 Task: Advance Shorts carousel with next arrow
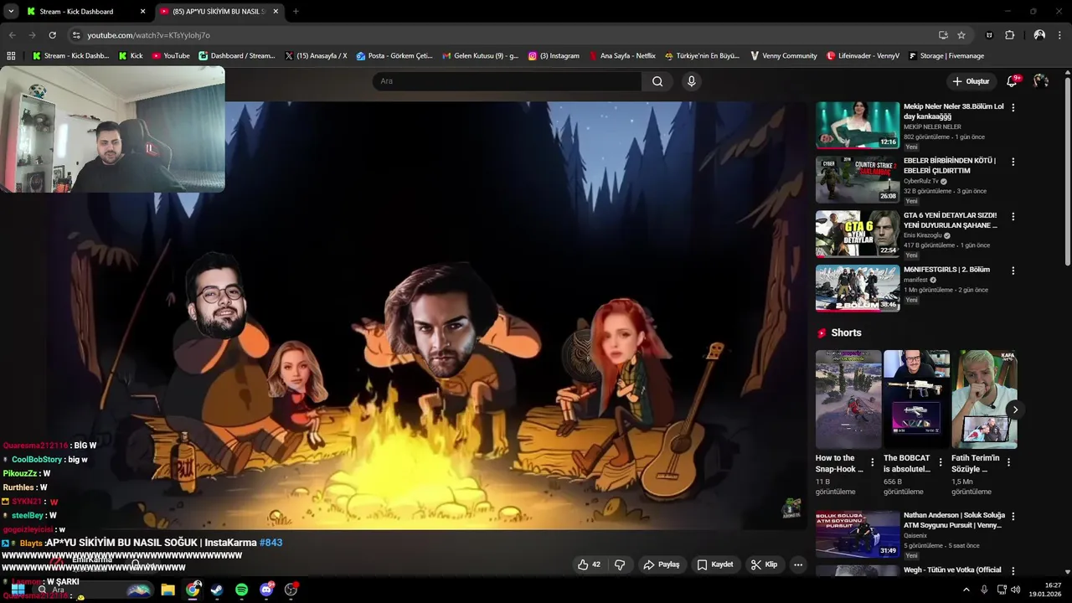pos(1015,410)
